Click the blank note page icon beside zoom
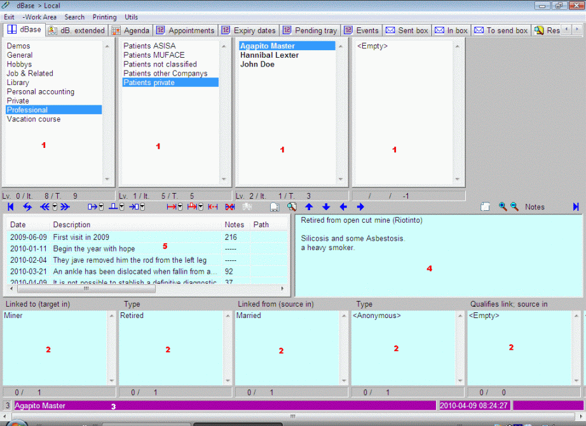 point(484,207)
